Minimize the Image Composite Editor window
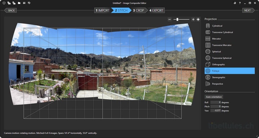This screenshot has height=138, width=259. click(x=245, y=3)
